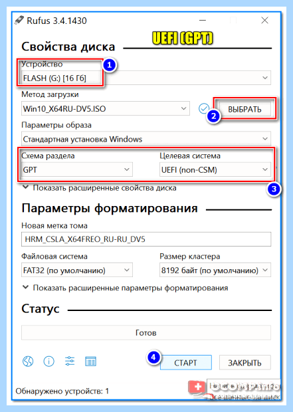Click the Метод загрузки label
The image size is (293, 412).
[50, 94]
